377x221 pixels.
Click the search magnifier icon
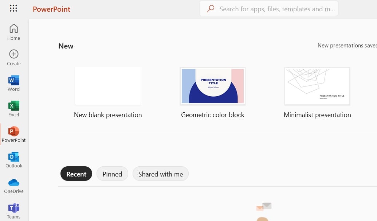(211, 9)
